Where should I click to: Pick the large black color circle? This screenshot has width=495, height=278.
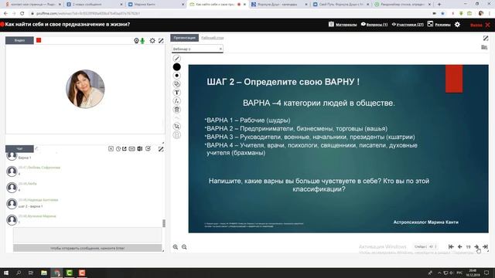tap(177, 67)
